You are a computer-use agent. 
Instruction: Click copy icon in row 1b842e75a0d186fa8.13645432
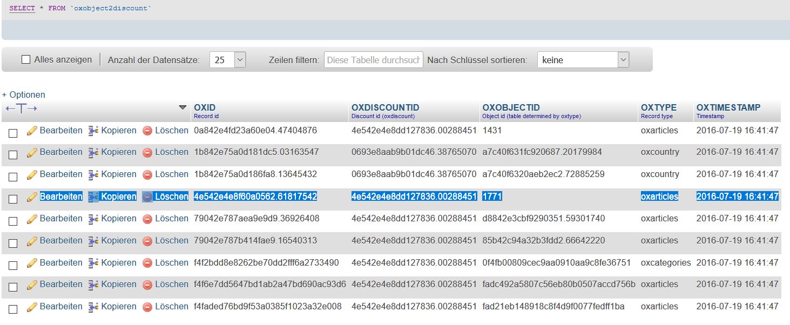tap(93, 174)
